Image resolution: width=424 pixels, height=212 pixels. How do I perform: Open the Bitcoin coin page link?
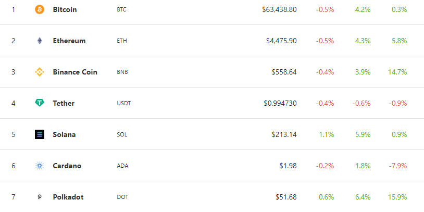[65, 9]
